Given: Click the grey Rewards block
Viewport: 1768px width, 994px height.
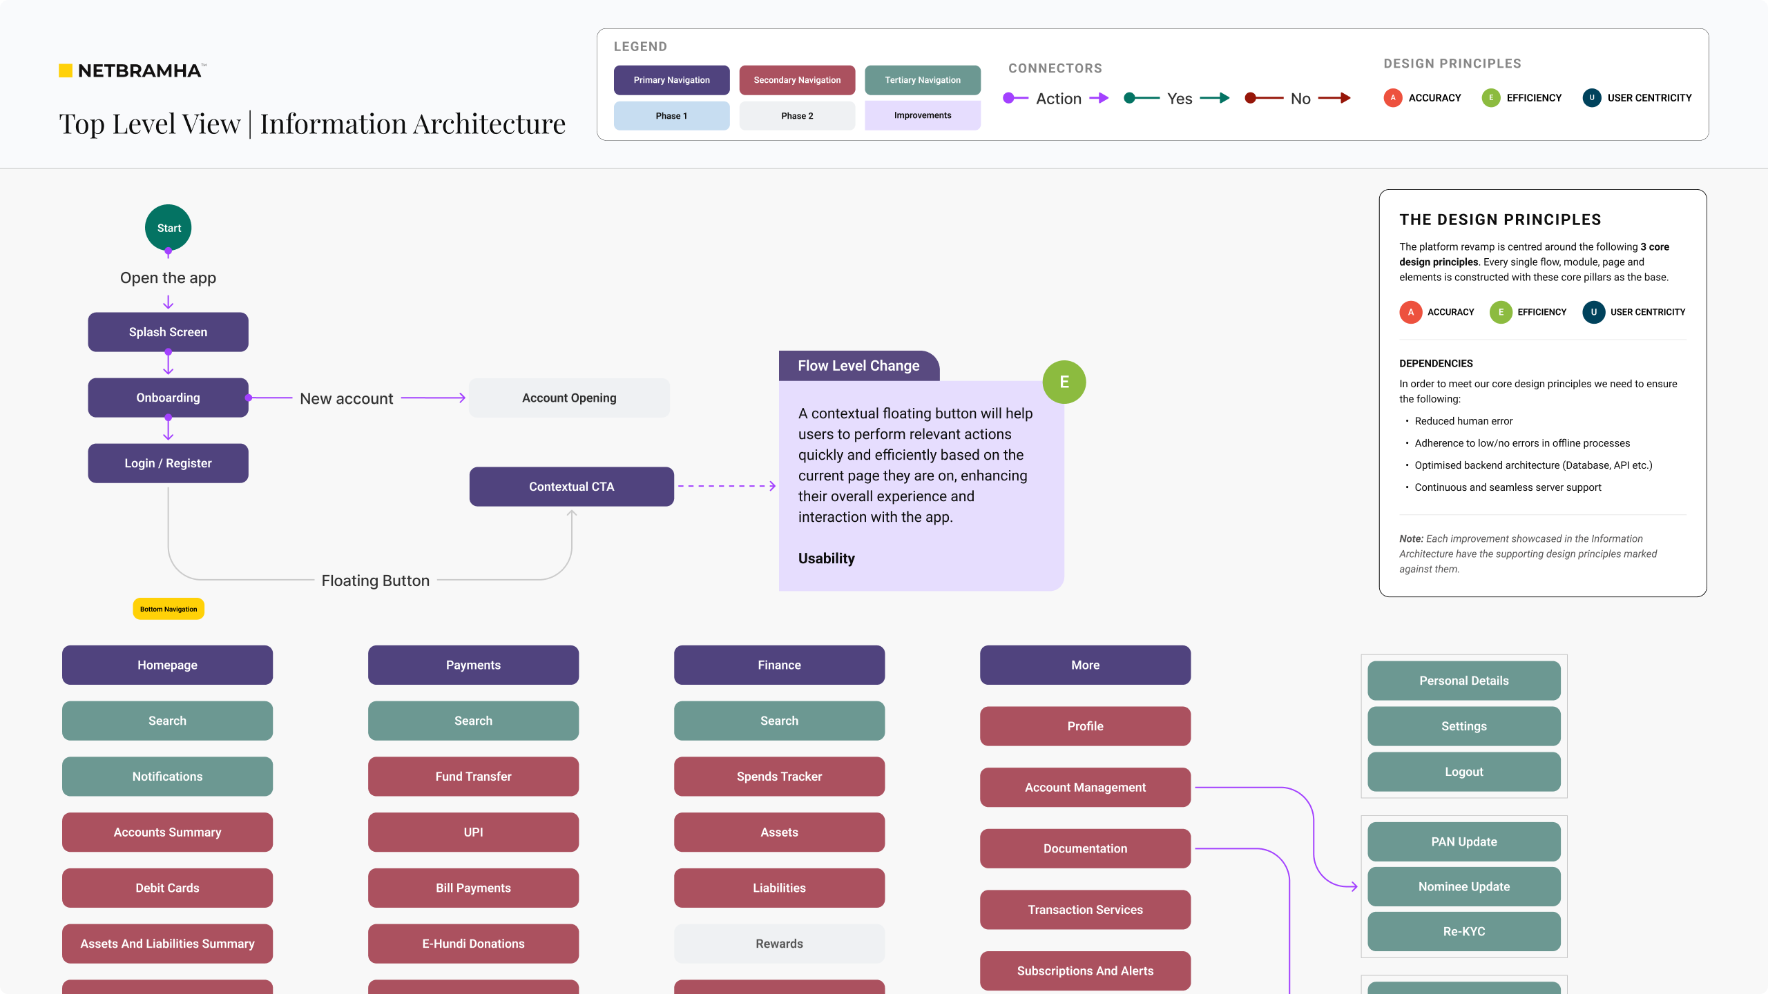Looking at the screenshot, I should [x=779, y=944].
